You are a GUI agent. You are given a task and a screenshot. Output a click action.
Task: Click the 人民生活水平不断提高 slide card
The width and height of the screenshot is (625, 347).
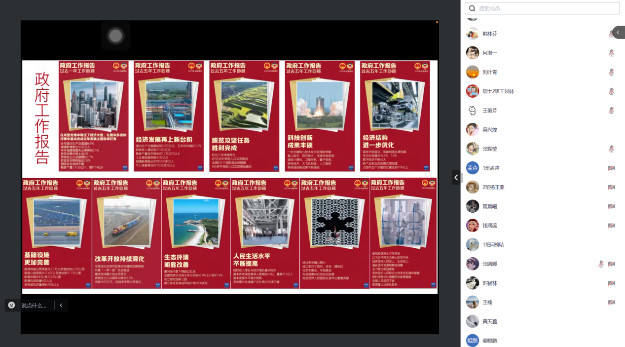pyautogui.click(x=265, y=233)
